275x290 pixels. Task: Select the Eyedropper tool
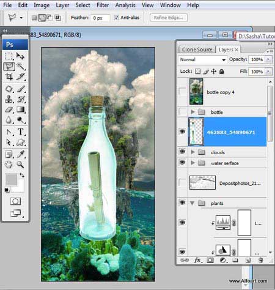coord(21,154)
